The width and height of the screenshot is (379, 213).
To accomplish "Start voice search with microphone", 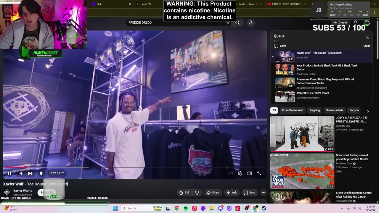I will pos(251,22).
